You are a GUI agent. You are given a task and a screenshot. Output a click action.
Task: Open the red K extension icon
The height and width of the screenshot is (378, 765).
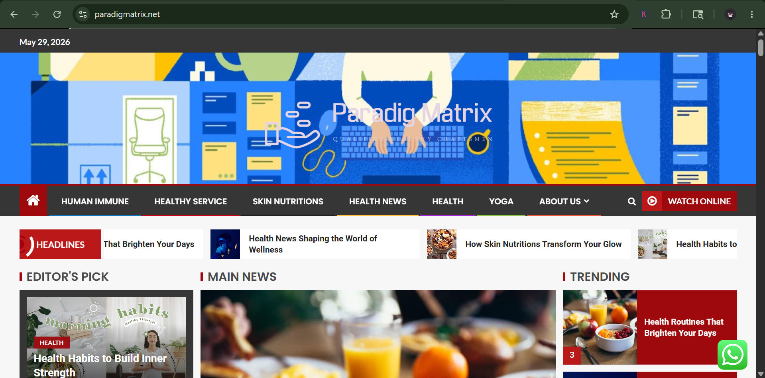pyautogui.click(x=643, y=14)
